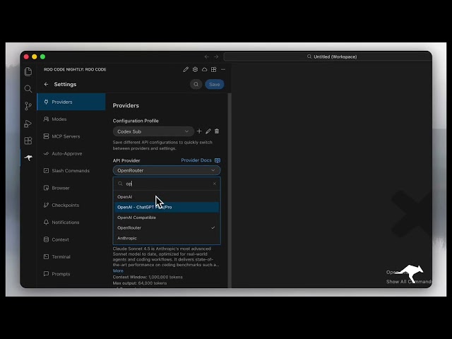Screen dimensions: 452x339
Task: Open the MCP Servers settings tab
Action: click(71, 136)
